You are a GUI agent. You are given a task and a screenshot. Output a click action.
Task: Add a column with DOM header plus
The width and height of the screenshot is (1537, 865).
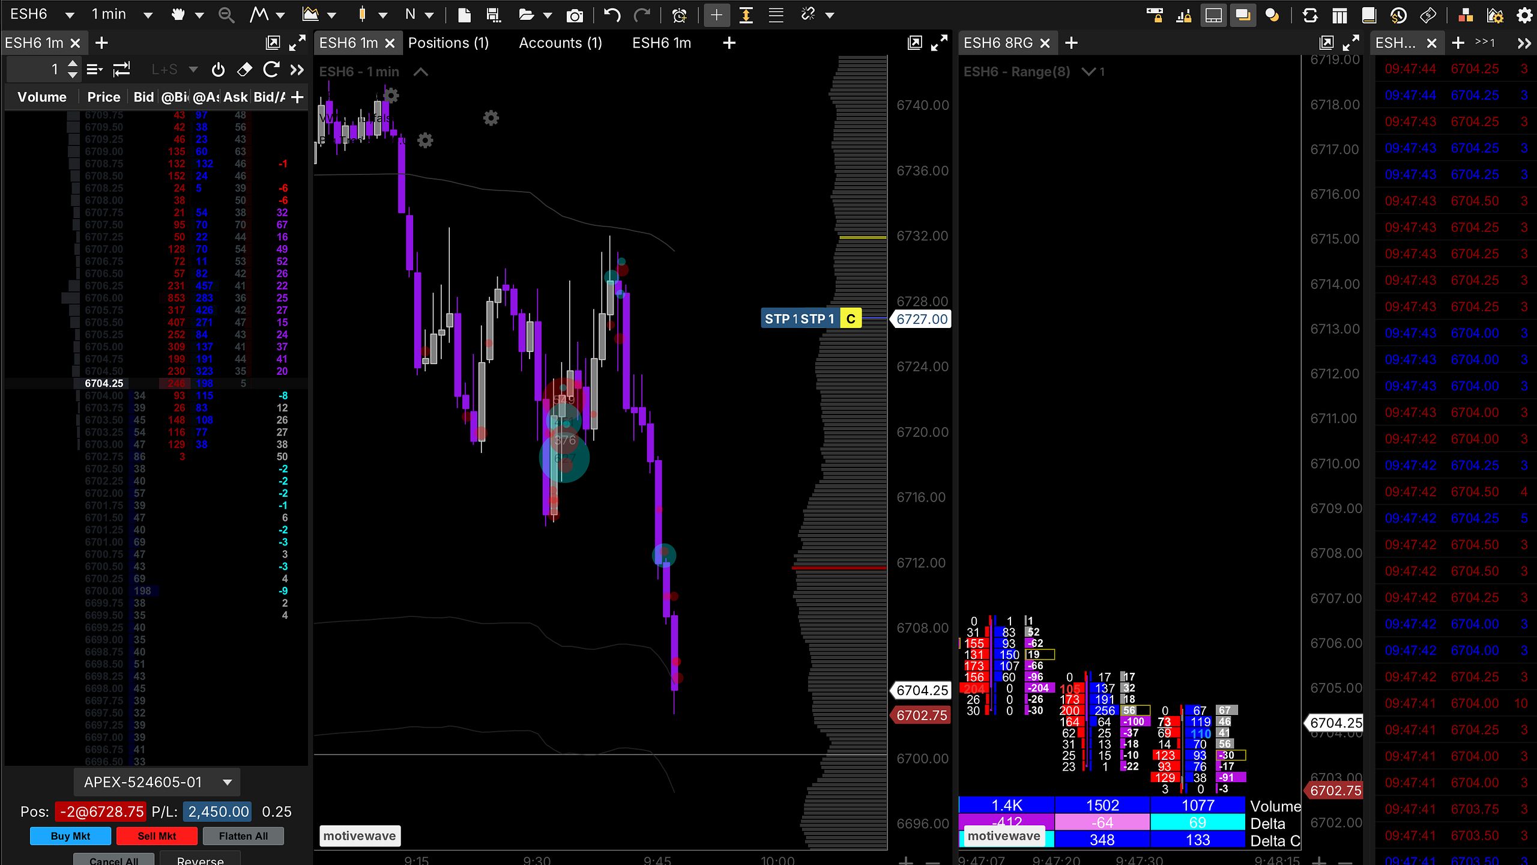click(x=297, y=97)
